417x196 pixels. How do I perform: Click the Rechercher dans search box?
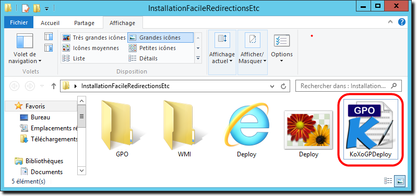pyautogui.click(x=349, y=86)
